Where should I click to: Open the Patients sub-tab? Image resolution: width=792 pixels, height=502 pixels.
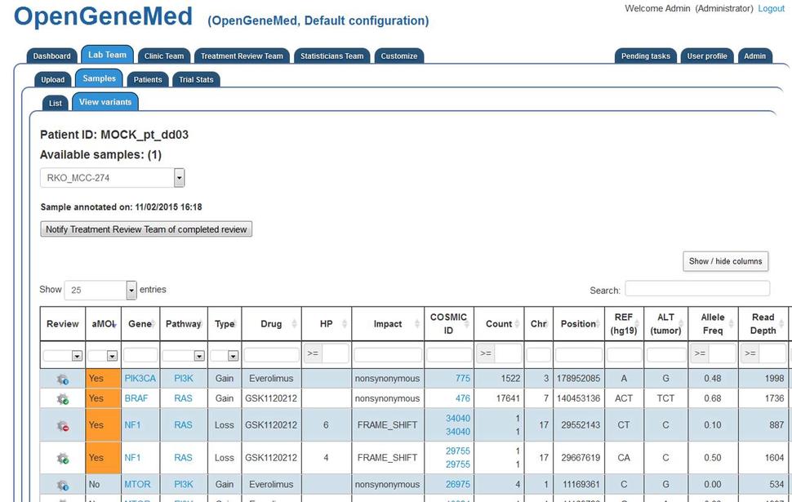pyautogui.click(x=148, y=80)
